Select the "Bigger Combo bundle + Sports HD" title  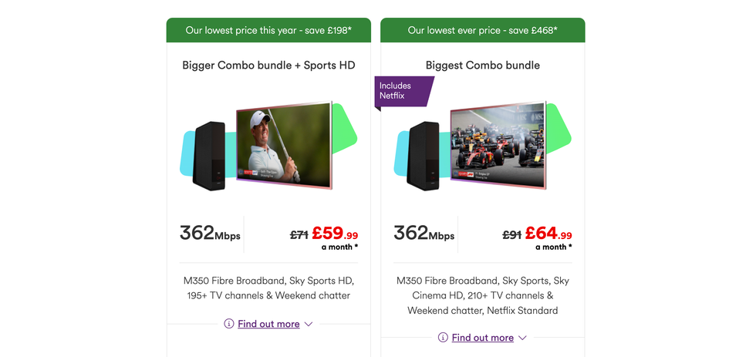268,66
